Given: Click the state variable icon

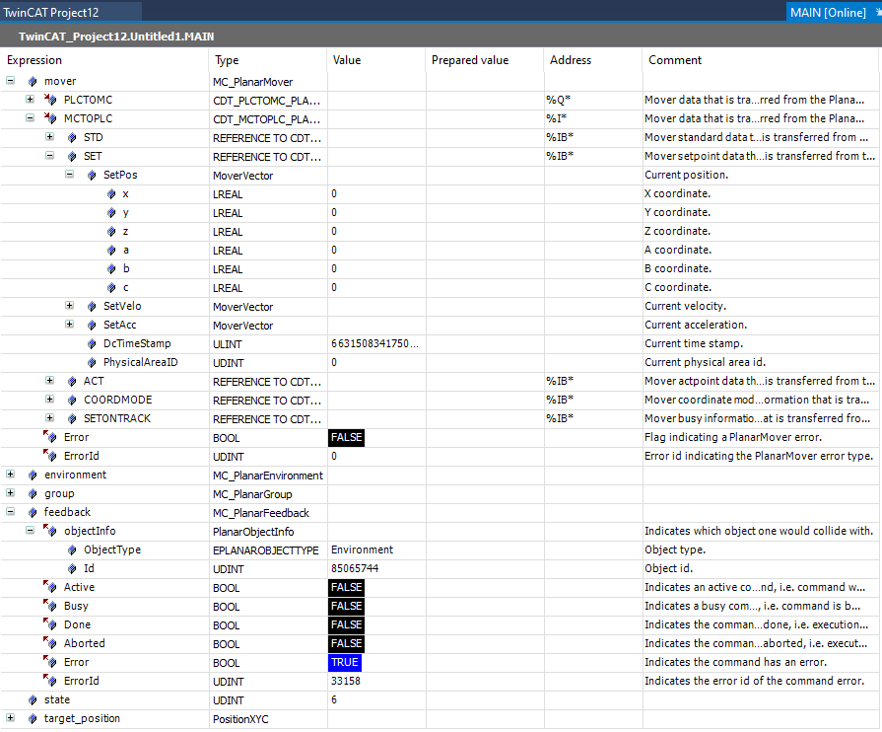Looking at the screenshot, I should tap(33, 699).
